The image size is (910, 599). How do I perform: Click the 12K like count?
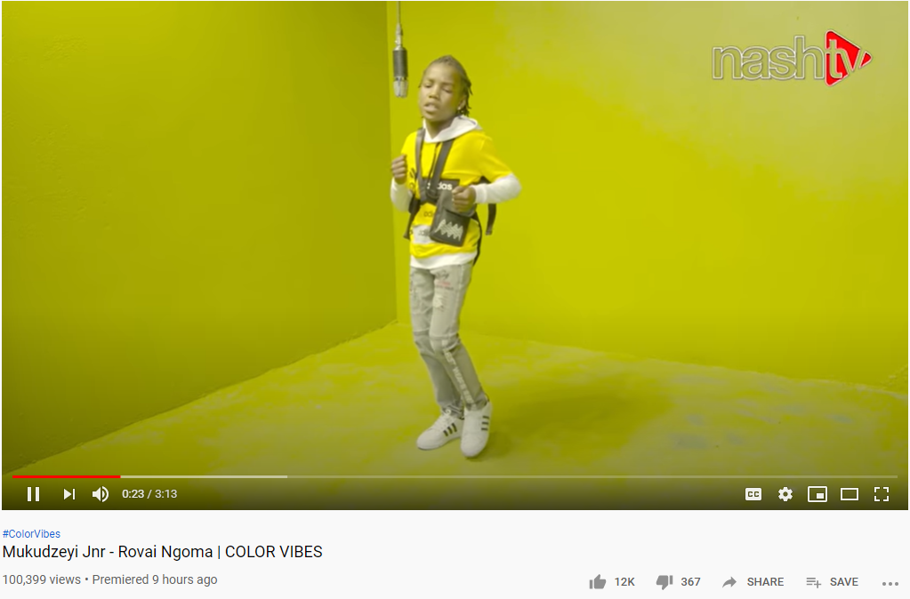[624, 581]
